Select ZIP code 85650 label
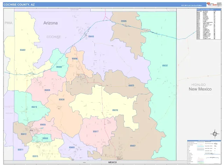 click(x=45, y=138)
